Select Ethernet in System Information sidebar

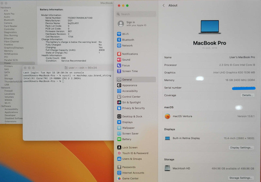tap(8, 38)
